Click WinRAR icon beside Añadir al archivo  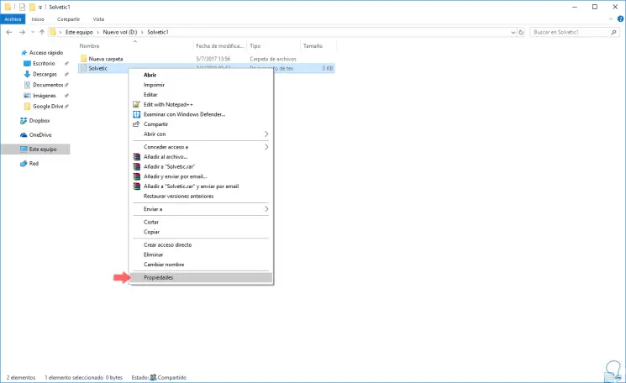pyautogui.click(x=136, y=156)
